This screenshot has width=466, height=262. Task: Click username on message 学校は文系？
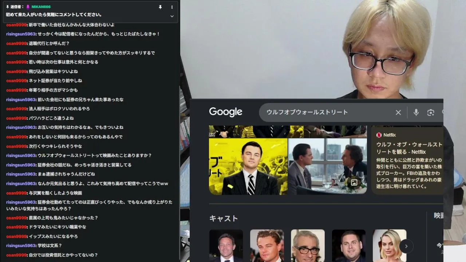pos(21,246)
